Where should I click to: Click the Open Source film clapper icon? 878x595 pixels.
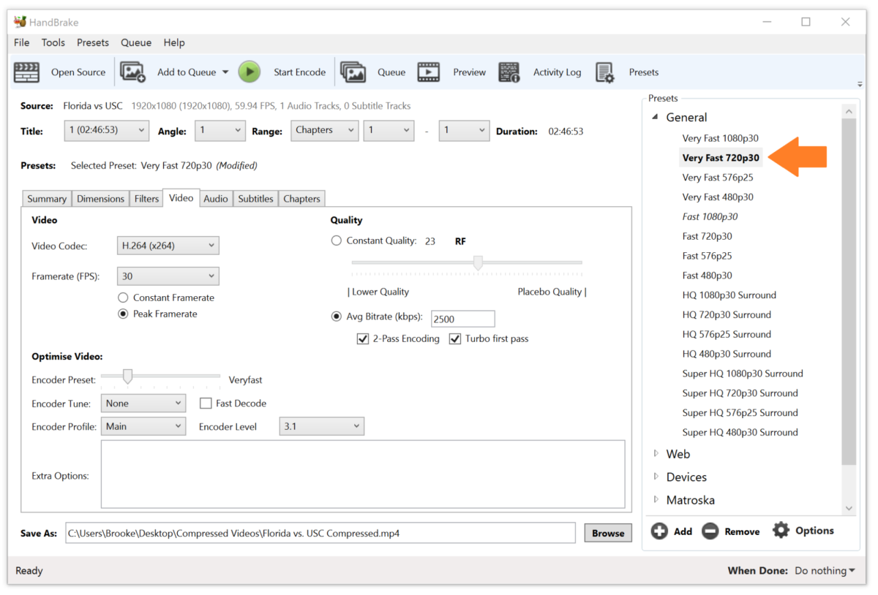pyautogui.click(x=27, y=72)
